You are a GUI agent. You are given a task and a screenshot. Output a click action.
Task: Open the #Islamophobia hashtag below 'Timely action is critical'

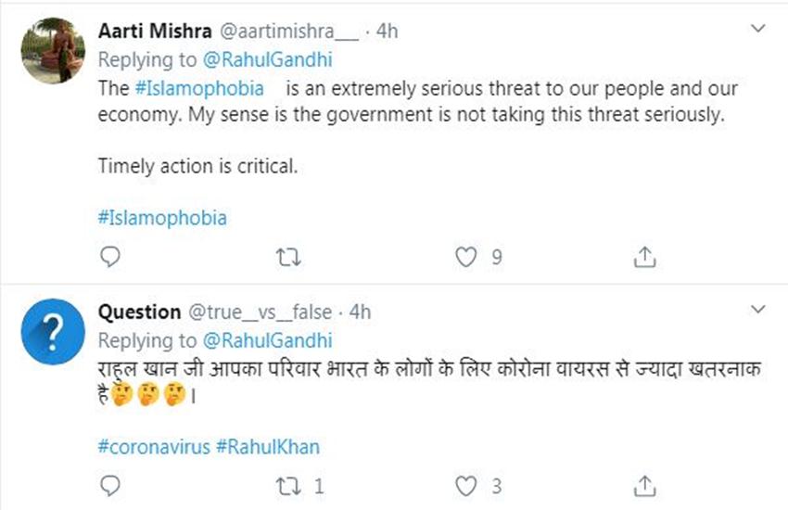(x=162, y=219)
